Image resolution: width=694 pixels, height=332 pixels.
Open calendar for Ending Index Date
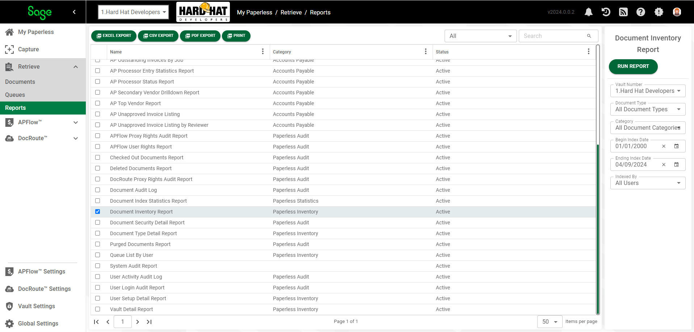pyautogui.click(x=676, y=165)
